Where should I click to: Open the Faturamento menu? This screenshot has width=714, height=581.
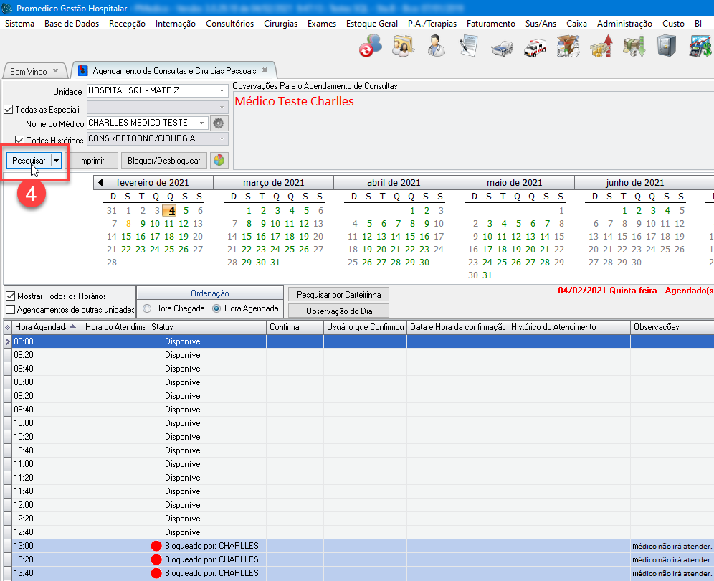click(490, 24)
